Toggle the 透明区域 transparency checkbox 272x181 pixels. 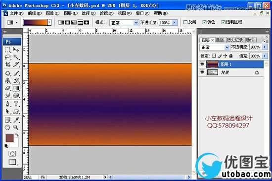tap(224, 22)
